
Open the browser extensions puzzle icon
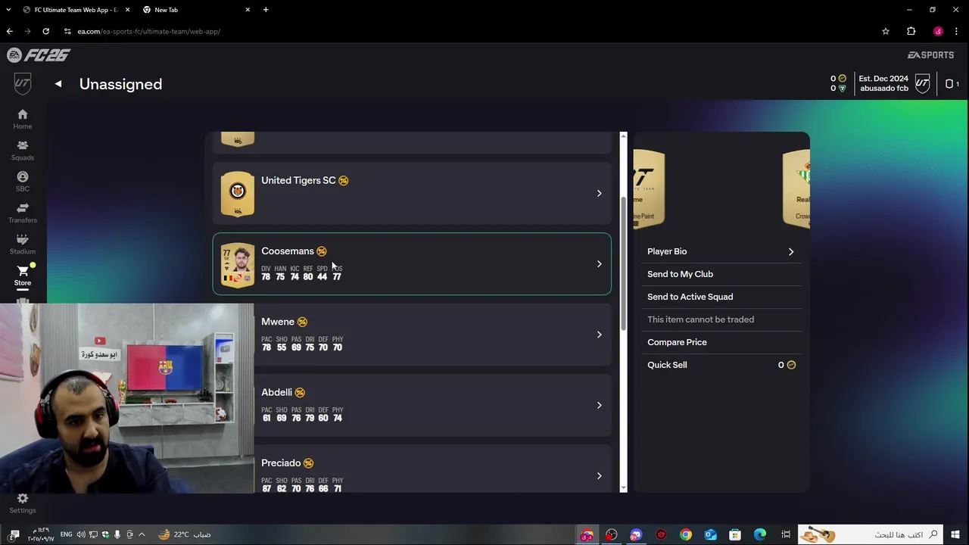pos(911,31)
